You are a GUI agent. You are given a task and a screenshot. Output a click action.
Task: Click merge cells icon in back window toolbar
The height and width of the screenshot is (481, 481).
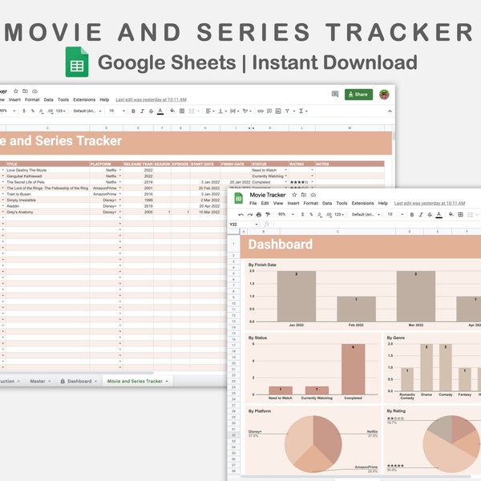[192, 111]
